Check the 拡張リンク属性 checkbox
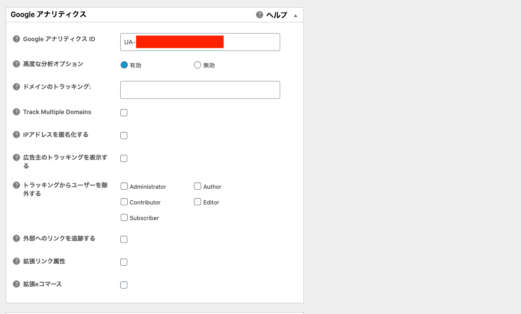This screenshot has width=521, height=314. tap(124, 262)
